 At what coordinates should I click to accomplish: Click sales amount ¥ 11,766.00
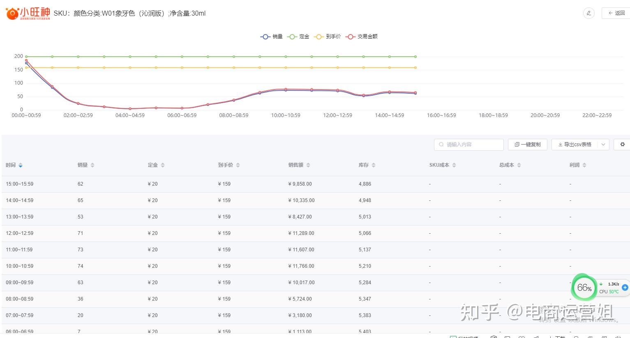pyautogui.click(x=301, y=266)
